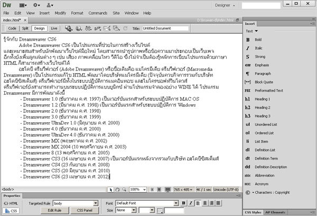Viewport: 317px width, 216px height.
Task: Toggle HTML mode in Properties panel
Action: click(x=11, y=203)
